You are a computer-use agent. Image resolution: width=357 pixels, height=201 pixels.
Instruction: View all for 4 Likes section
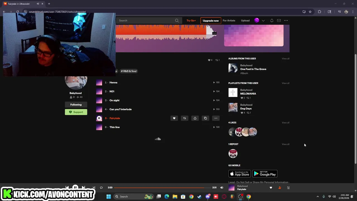pos(286,123)
